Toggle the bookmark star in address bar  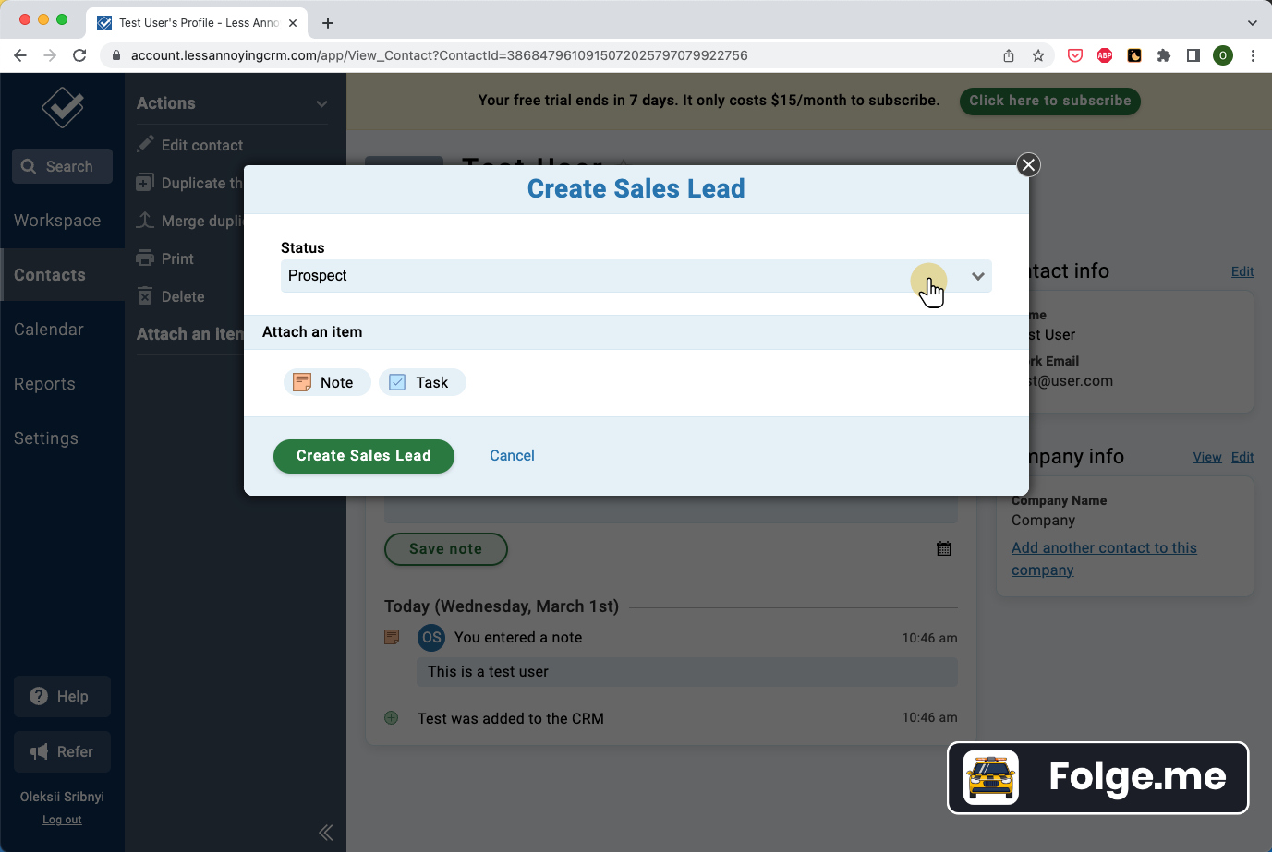pos(1038,55)
